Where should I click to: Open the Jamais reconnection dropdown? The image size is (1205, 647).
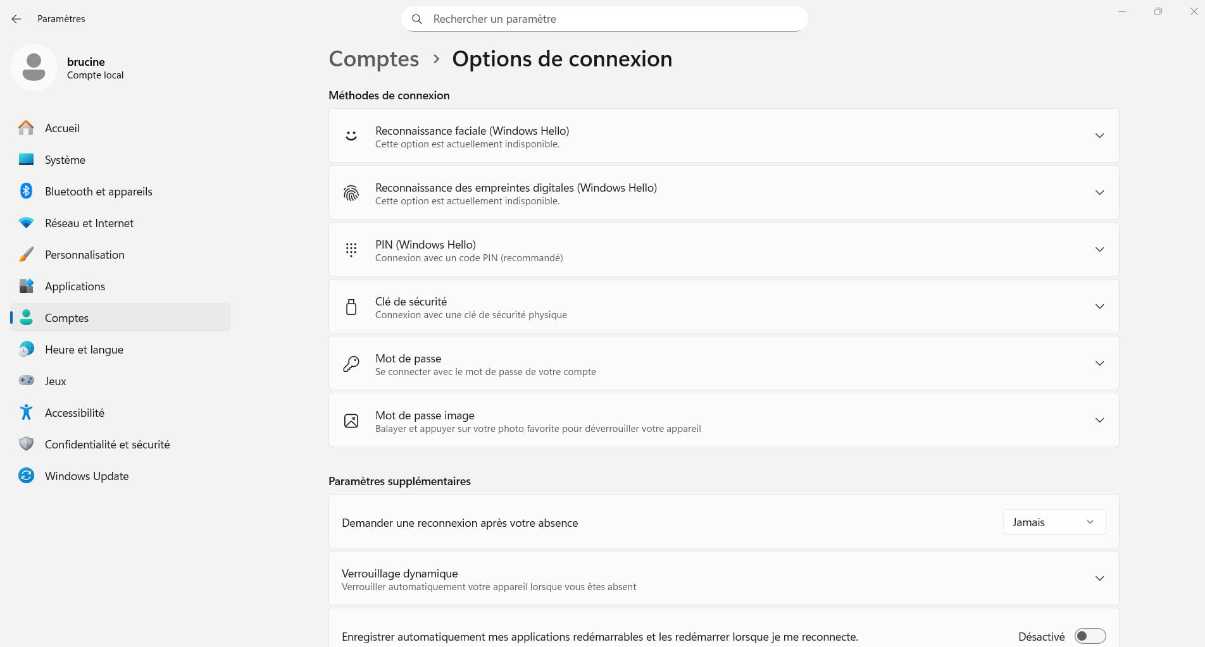click(x=1054, y=522)
